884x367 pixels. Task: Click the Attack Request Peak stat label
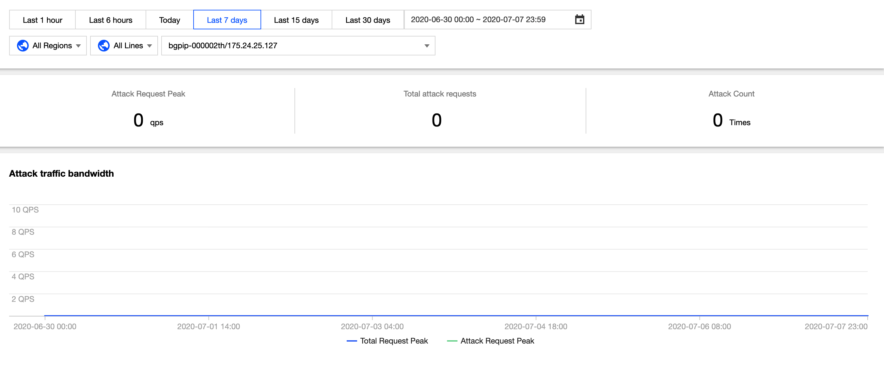(148, 94)
